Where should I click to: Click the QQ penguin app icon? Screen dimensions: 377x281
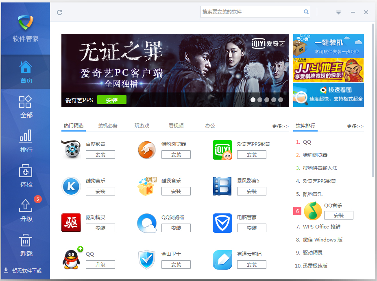pyautogui.click(x=71, y=259)
